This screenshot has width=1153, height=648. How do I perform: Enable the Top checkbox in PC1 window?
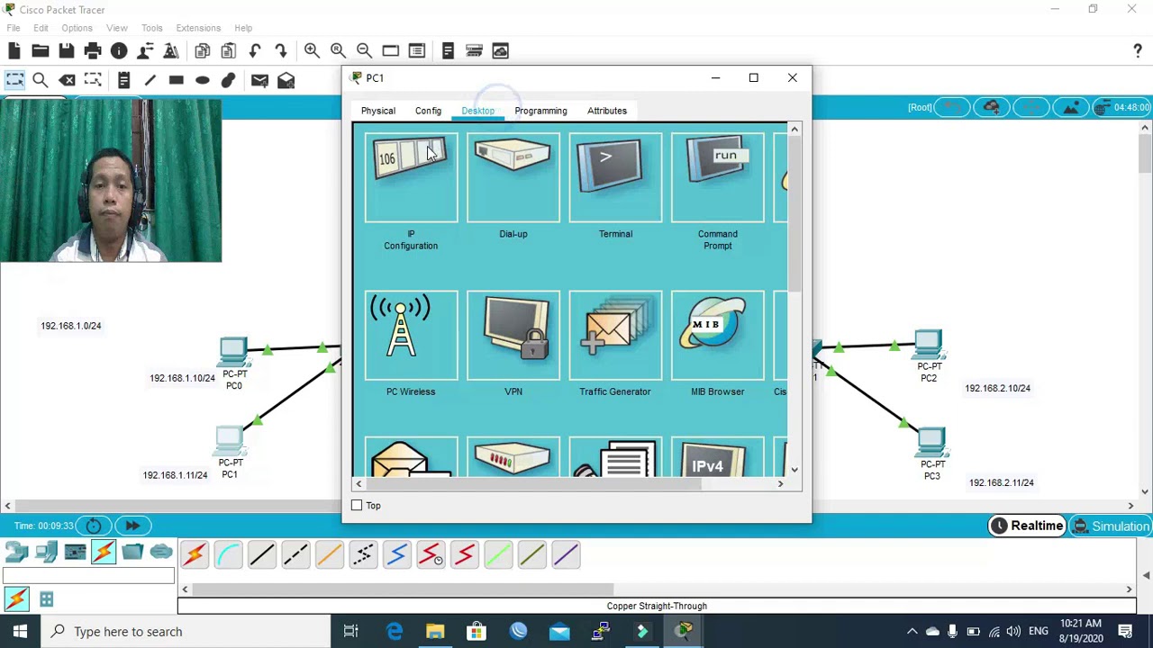tap(357, 505)
